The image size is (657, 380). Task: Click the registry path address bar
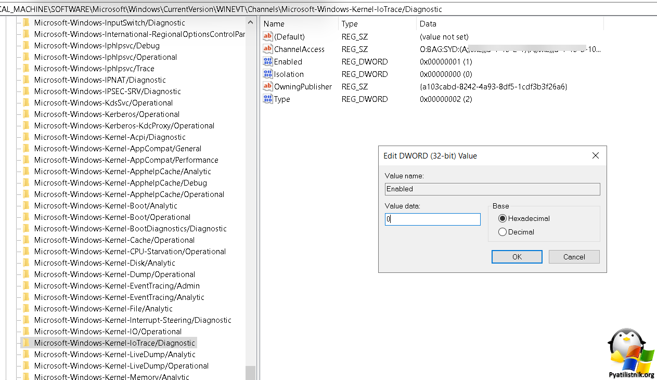(x=328, y=9)
